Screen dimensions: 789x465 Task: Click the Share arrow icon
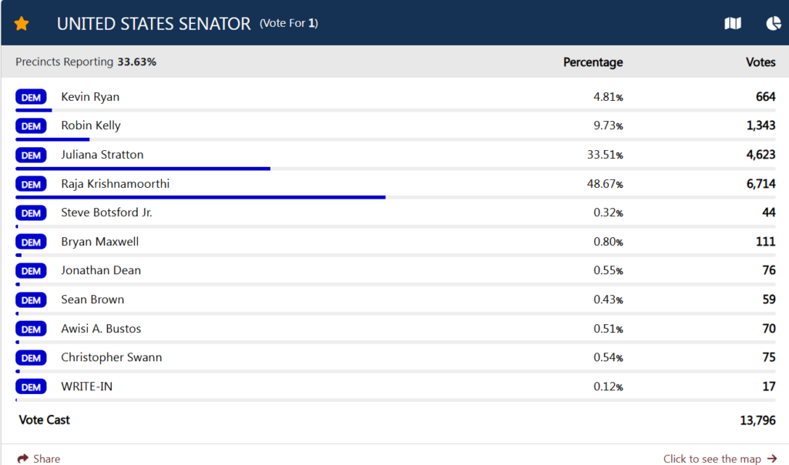point(23,459)
